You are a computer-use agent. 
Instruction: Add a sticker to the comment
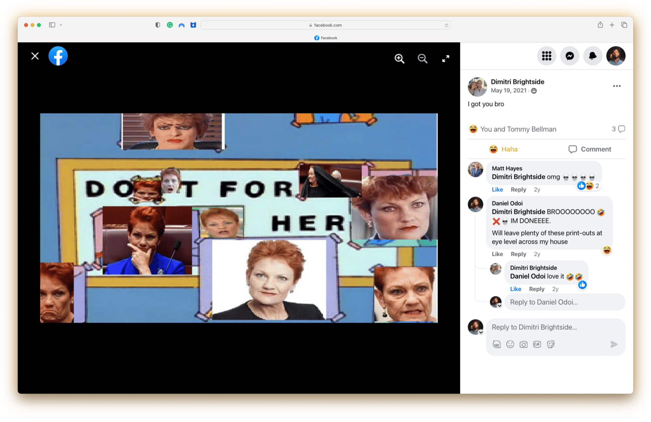[x=551, y=344]
